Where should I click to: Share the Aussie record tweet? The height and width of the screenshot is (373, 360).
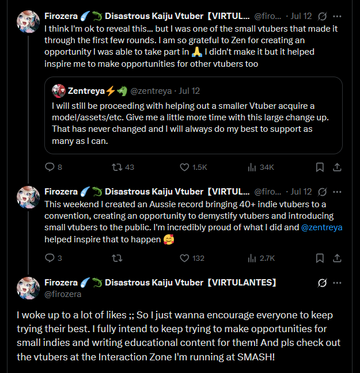[x=338, y=258]
